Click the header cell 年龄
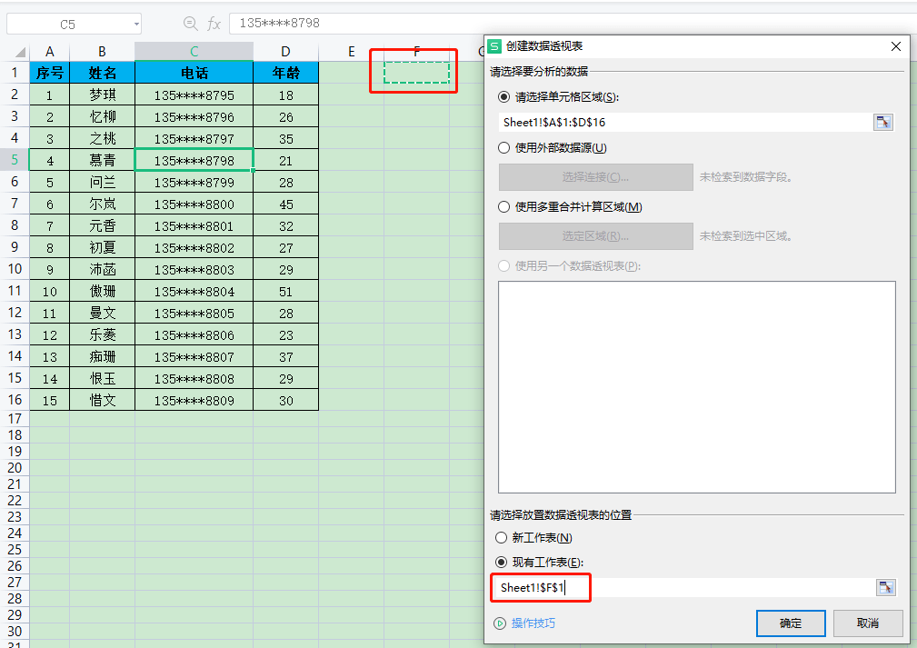Viewport: 917px width, 648px height. [x=286, y=73]
